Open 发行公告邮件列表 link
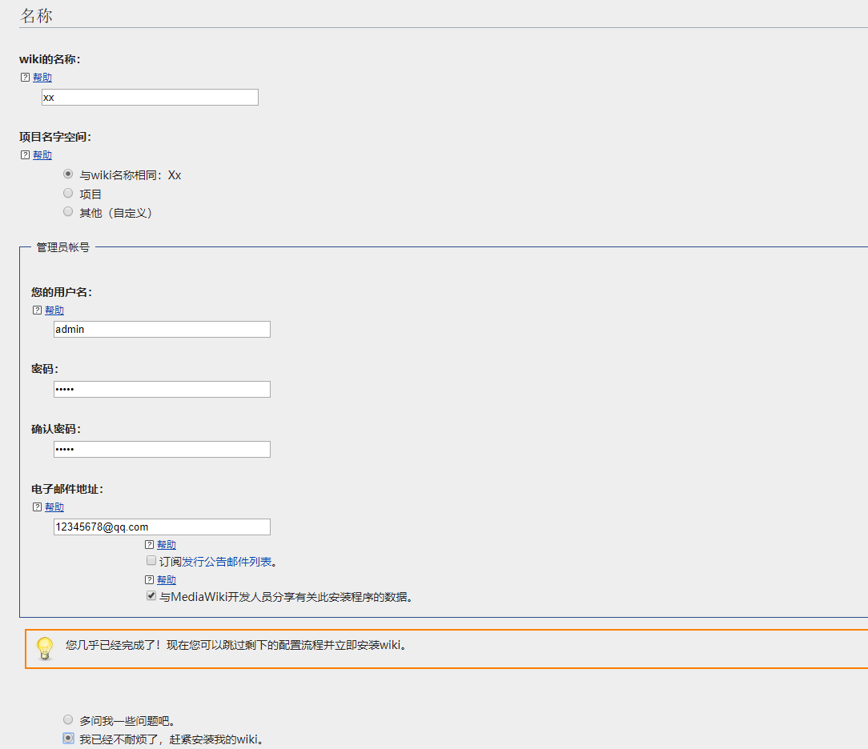This screenshot has width=868, height=749. tap(227, 562)
